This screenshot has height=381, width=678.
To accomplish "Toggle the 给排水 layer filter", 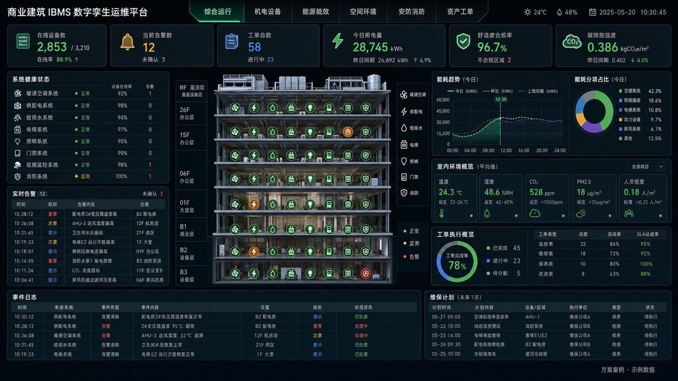I will 413,128.
